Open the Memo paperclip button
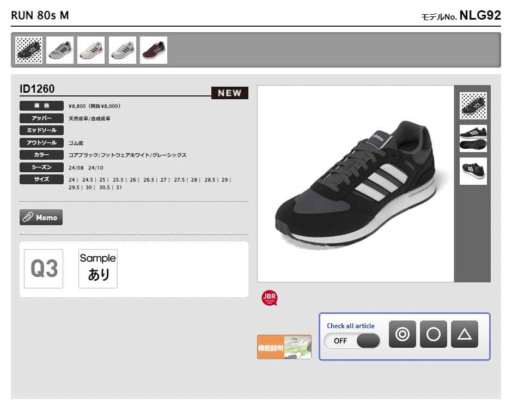The width and height of the screenshot is (512, 411). point(41,217)
